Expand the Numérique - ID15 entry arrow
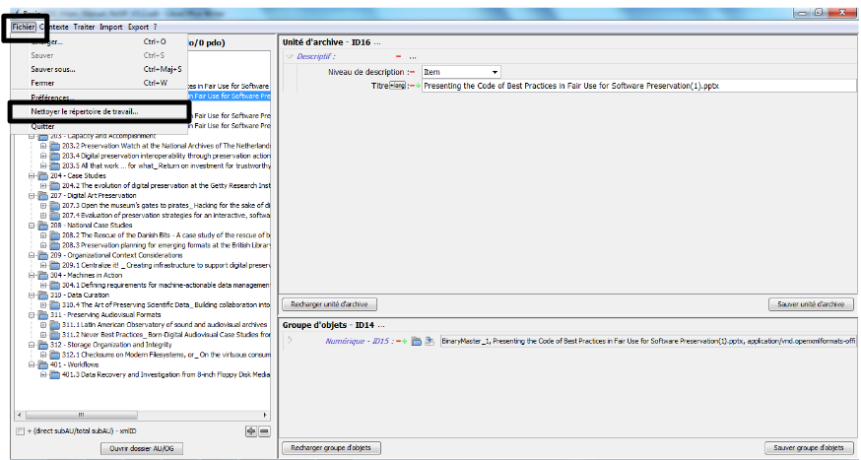Image resolution: width=861 pixels, height=460 pixels. coord(290,341)
